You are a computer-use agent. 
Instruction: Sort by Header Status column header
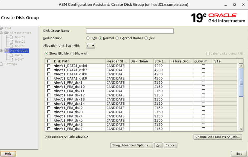(x=117, y=61)
